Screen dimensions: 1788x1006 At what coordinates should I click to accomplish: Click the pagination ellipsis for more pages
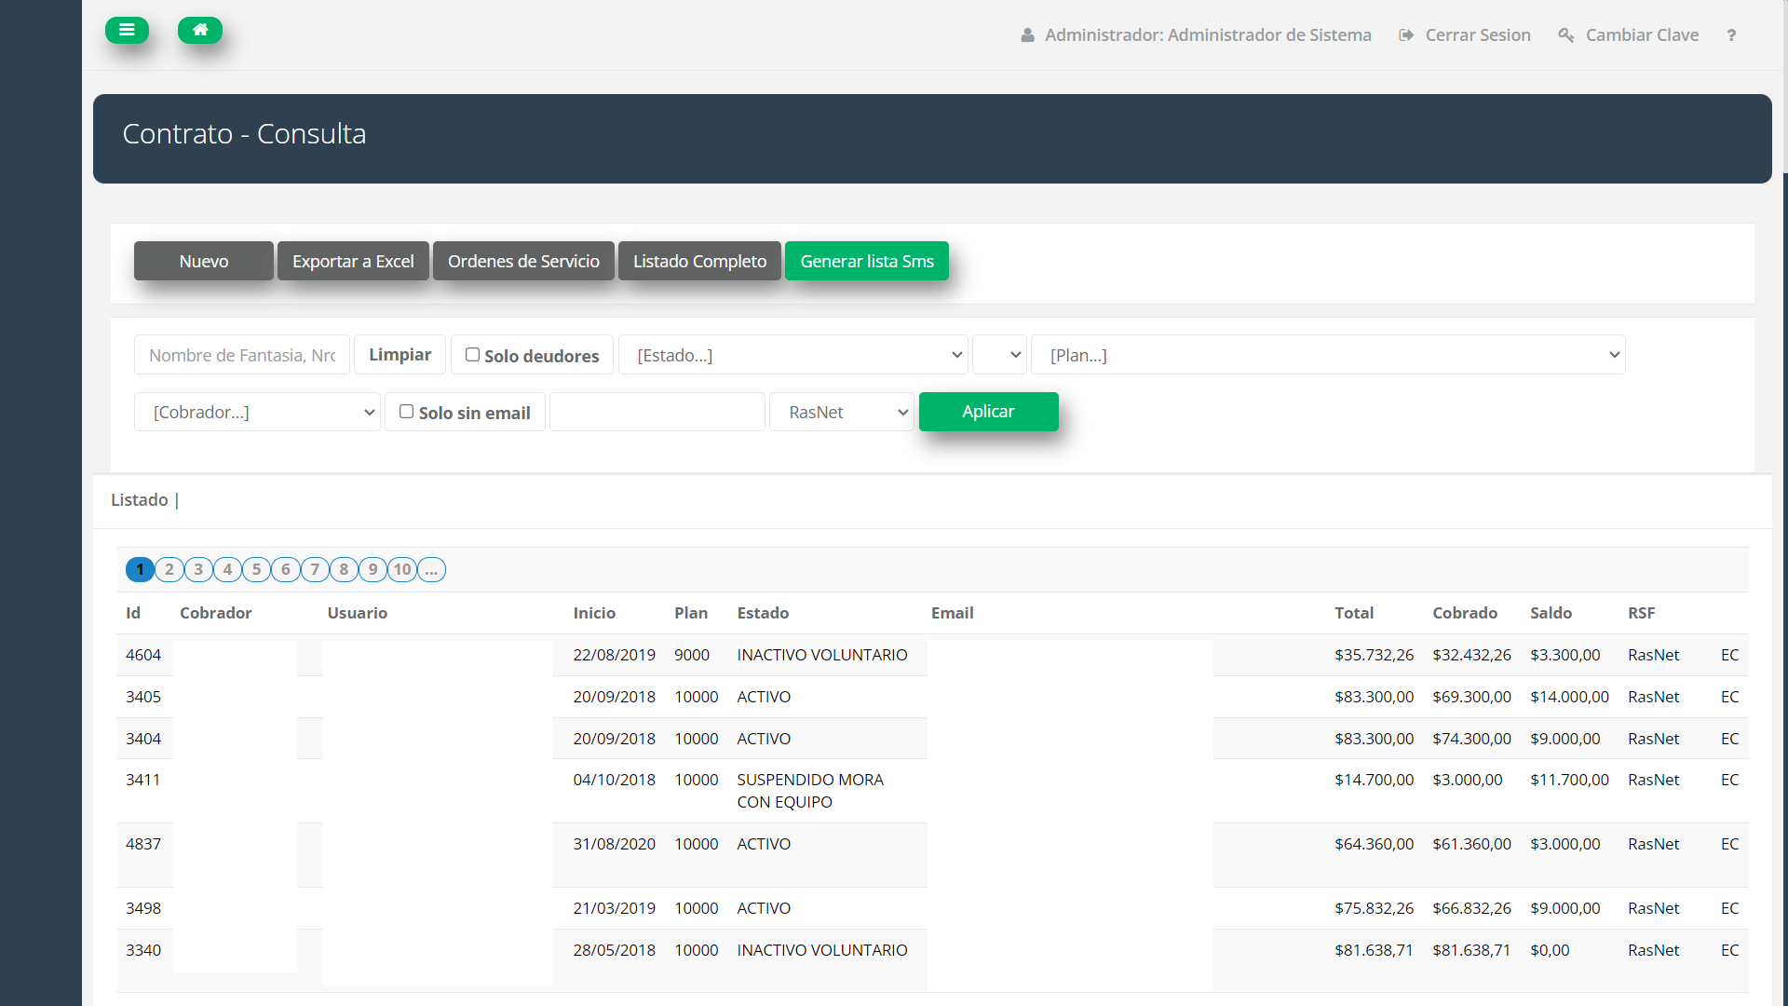431,569
